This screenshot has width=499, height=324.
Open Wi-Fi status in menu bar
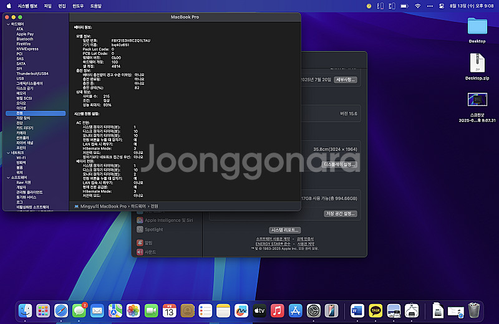pyautogui.click(x=417, y=6)
